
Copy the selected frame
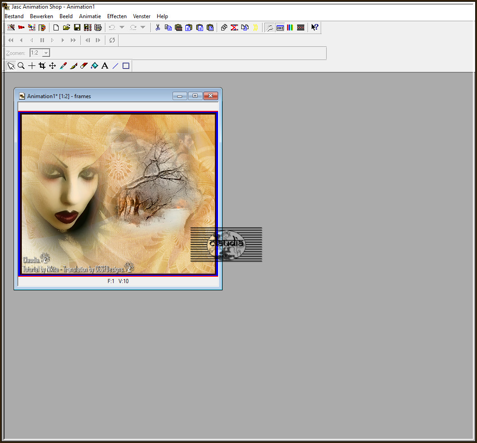click(168, 27)
